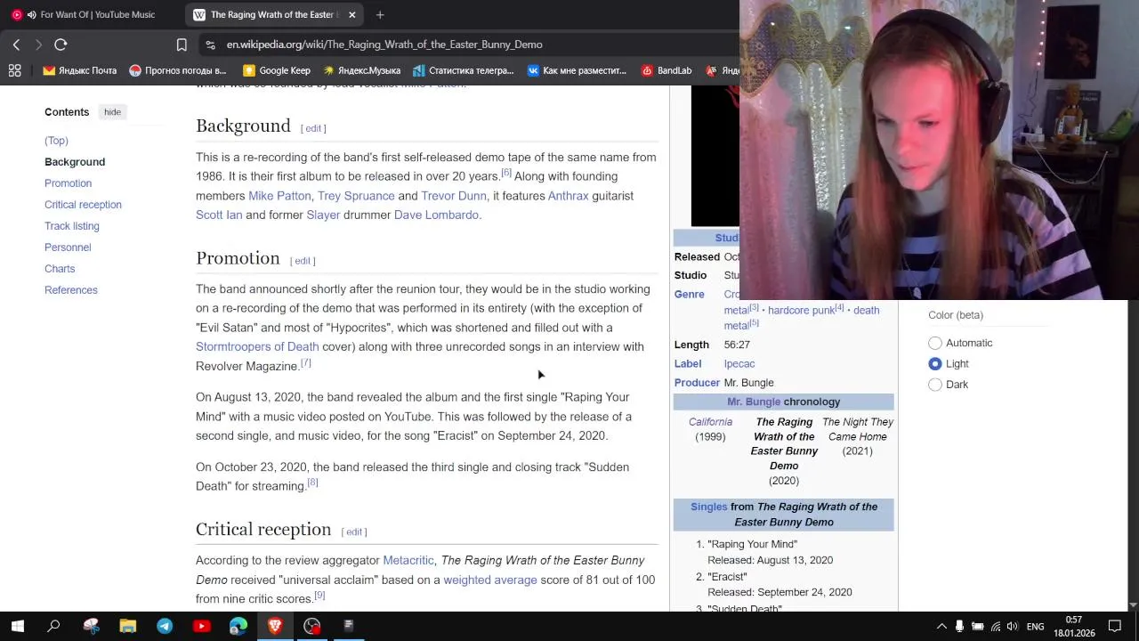
Task: Edit the Promotion section
Action: click(x=303, y=261)
